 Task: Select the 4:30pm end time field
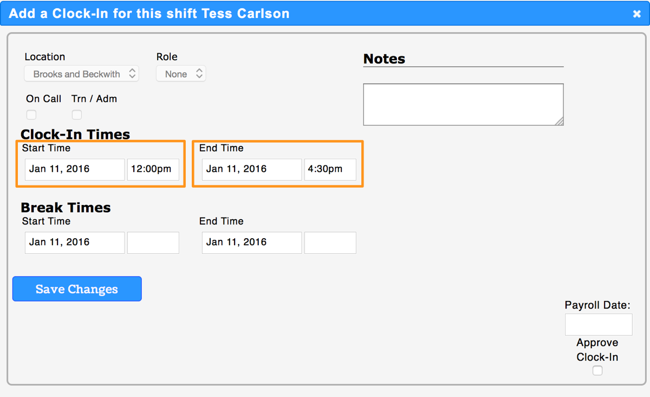(x=330, y=169)
